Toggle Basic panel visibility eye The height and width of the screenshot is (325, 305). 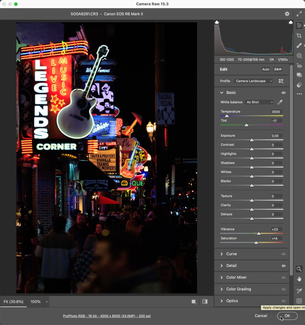click(x=283, y=93)
